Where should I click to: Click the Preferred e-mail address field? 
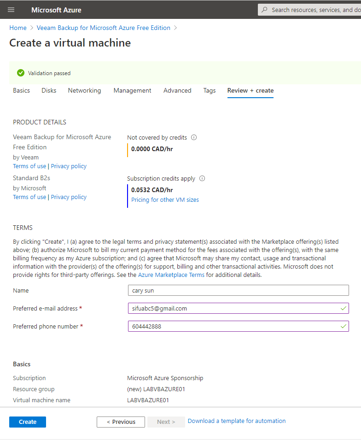(x=239, y=308)
